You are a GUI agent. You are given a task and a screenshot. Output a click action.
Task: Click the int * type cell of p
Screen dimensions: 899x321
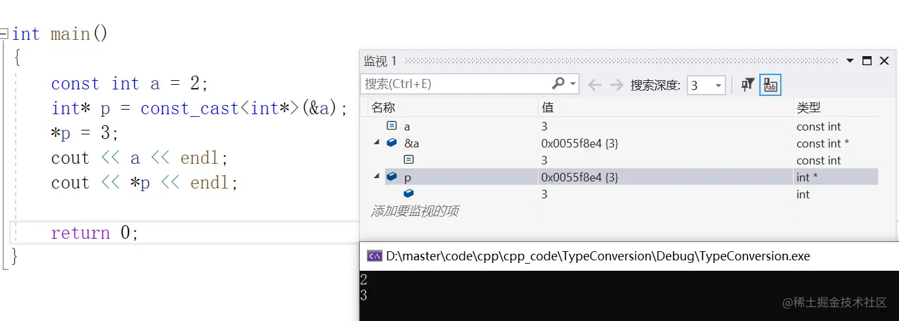[x=806, y=177]
